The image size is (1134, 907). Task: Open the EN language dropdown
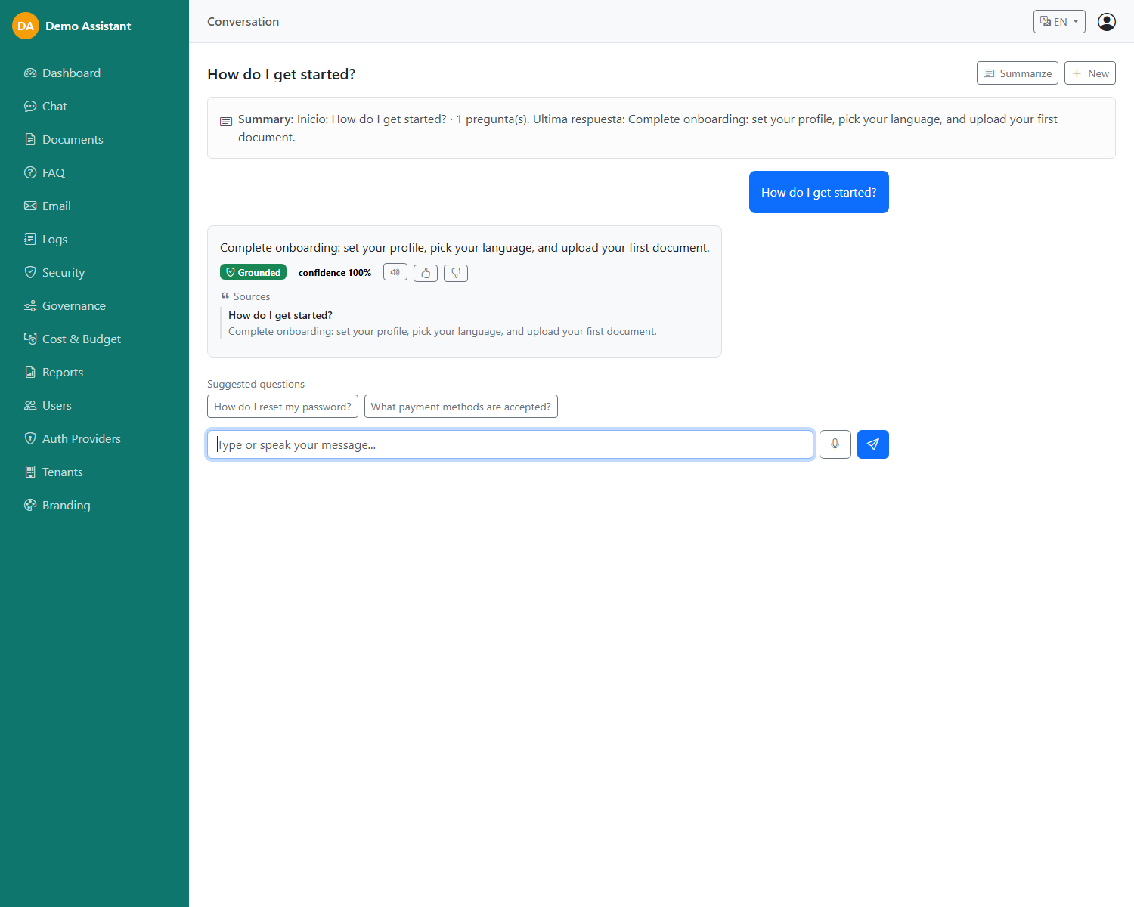[x=1059, y=22]
